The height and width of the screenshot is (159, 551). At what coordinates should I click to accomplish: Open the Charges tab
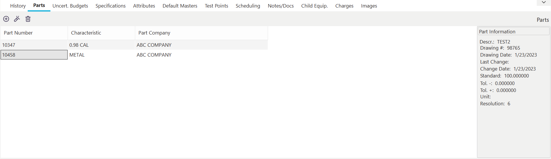click(344, 6)
